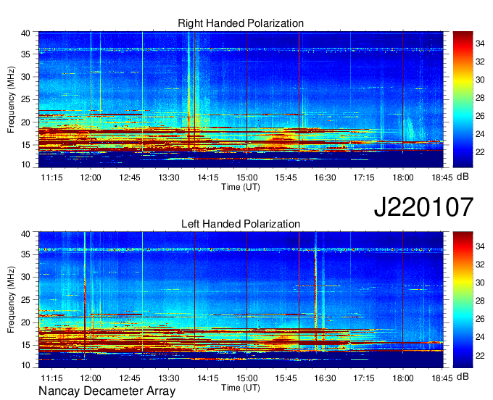Click the 18:00 time tick under Right Handed plot

403,178
